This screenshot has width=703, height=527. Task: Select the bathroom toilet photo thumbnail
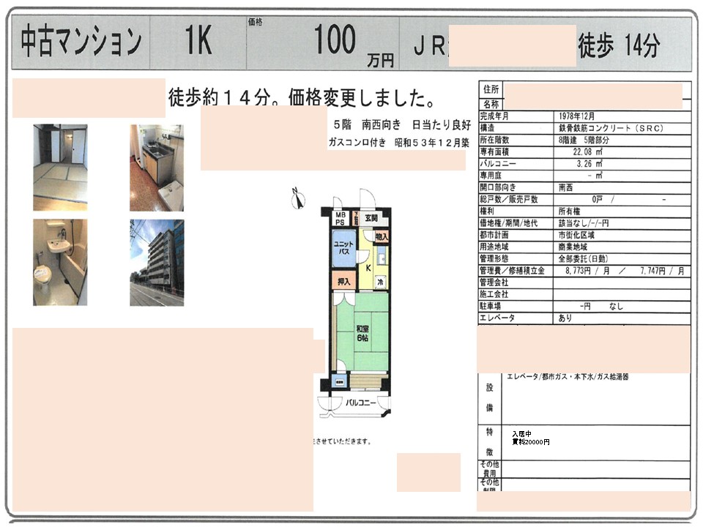pos(60,262)
